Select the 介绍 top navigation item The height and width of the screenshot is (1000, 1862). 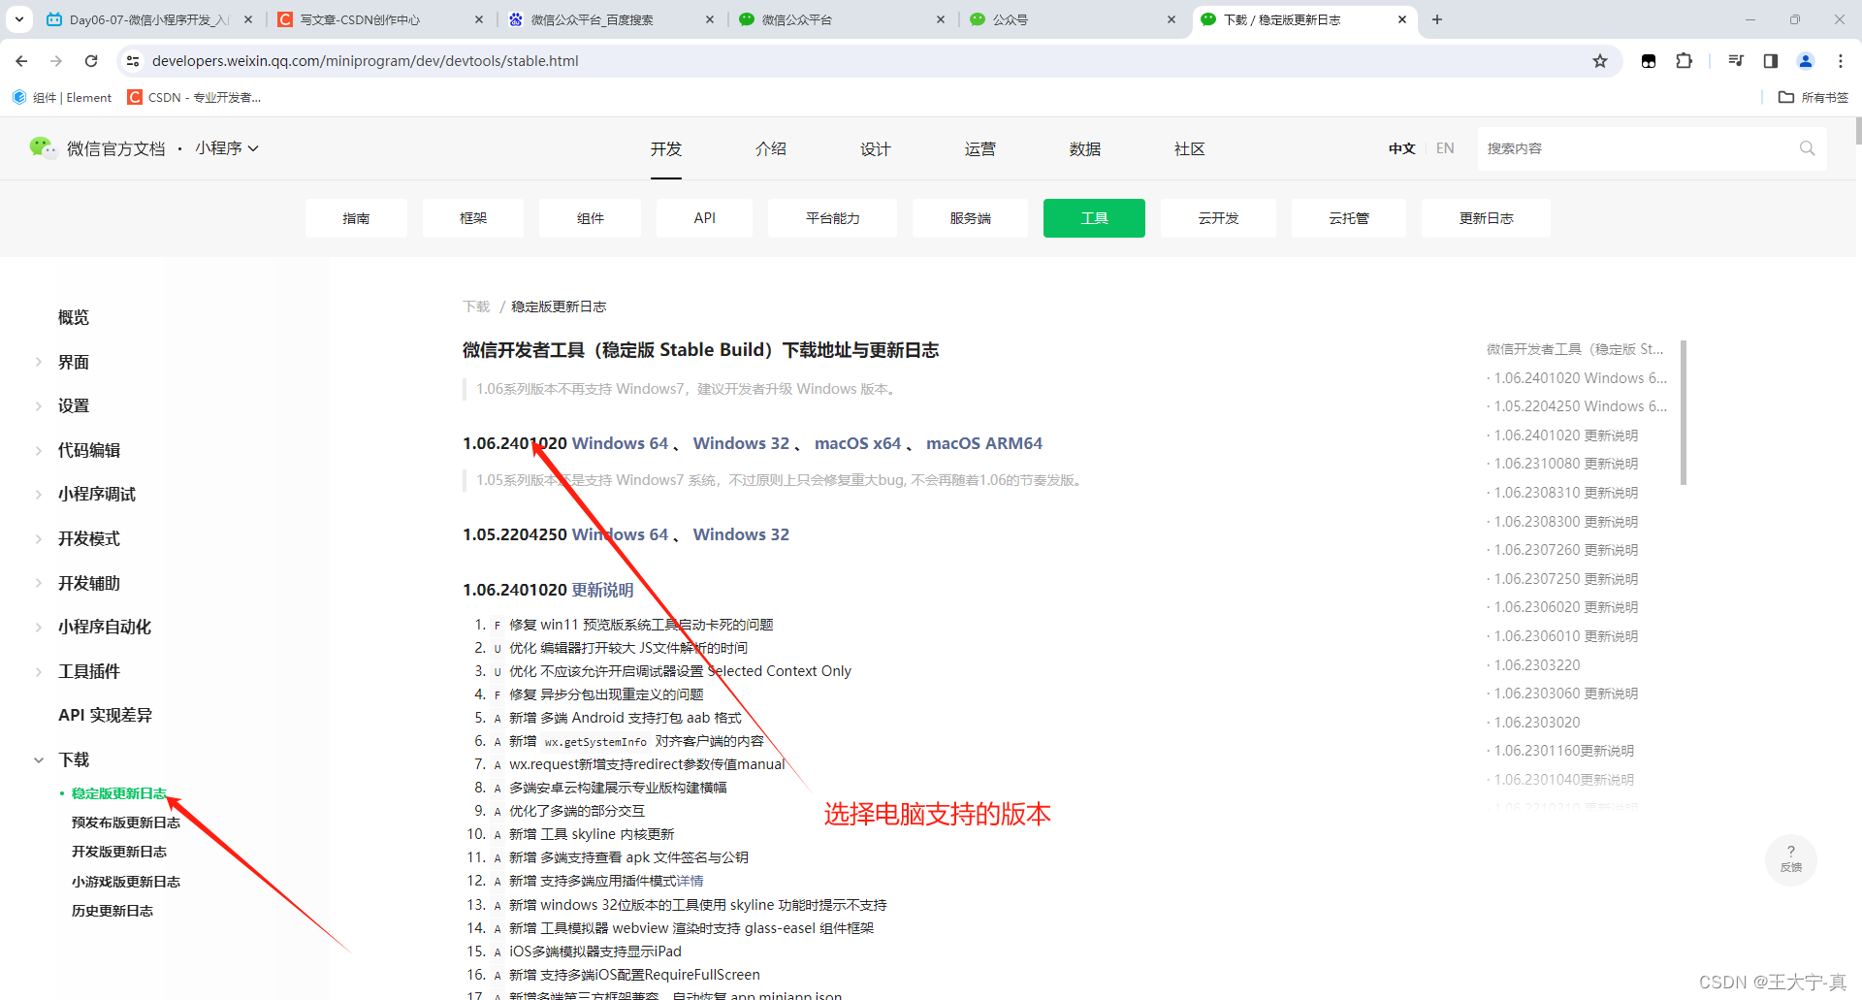point(771,149)
